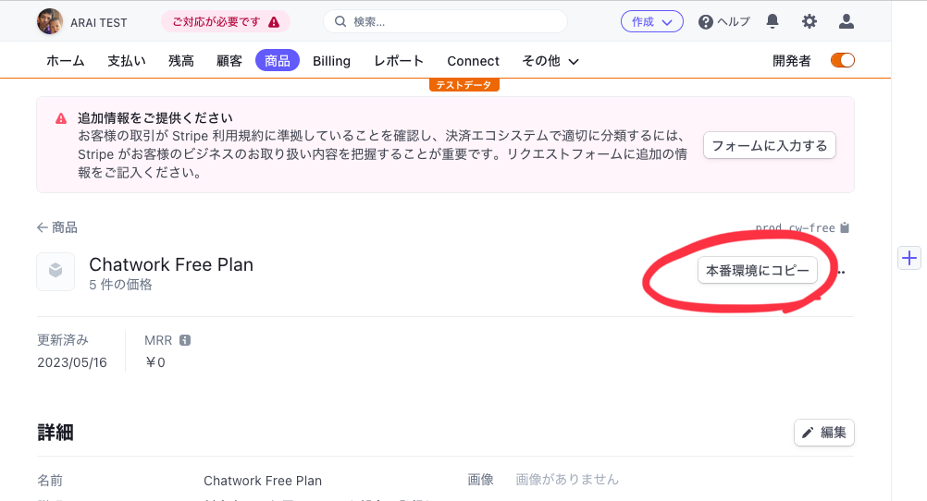The height and width of the screenshot is (501, 927).
Task: Open the notifications bell
Action: click(x=772, y=22)
